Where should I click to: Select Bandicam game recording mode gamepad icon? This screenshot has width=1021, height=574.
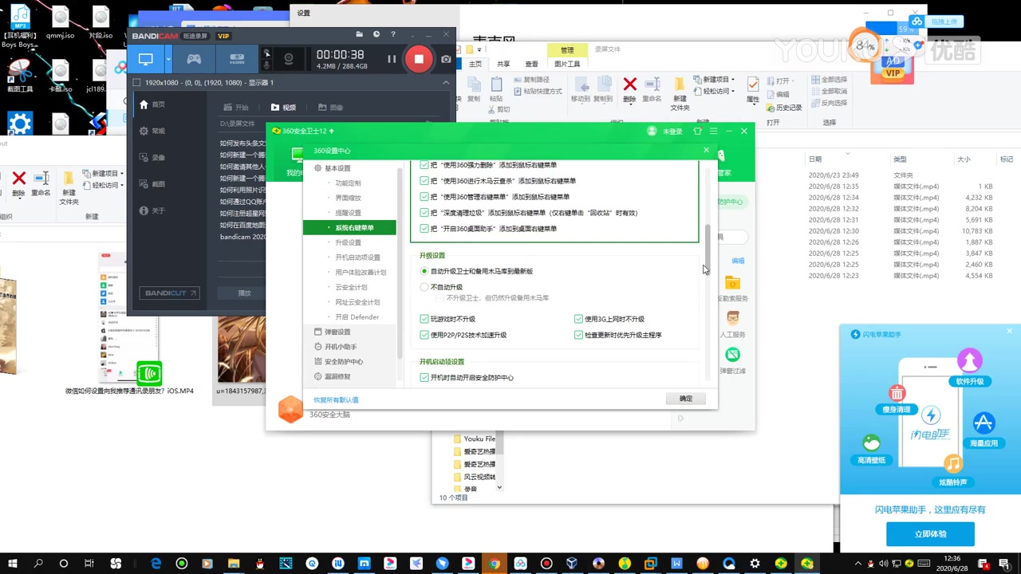pyautogui.click(x=194, y=59)
